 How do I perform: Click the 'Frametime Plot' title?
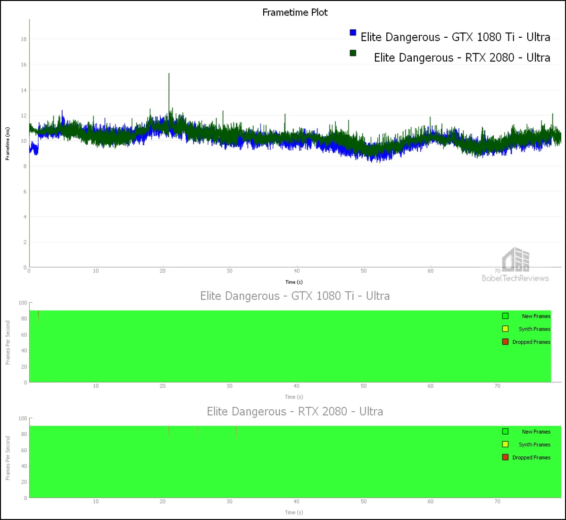tap(295, 13)
